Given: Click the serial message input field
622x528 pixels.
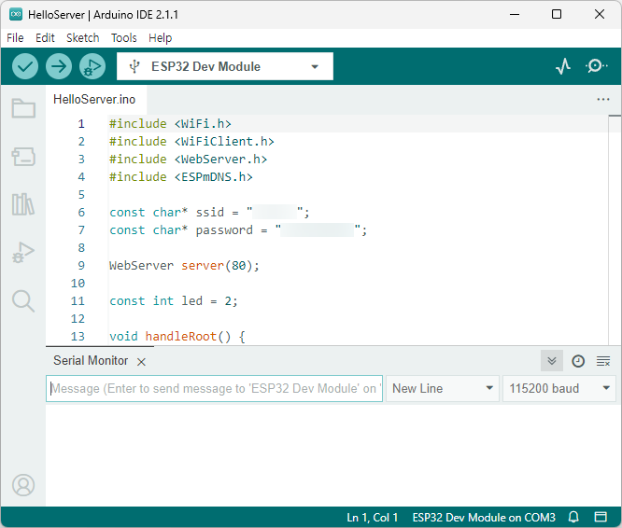Looking at the screenshot, I should click(x=214, y=389).
